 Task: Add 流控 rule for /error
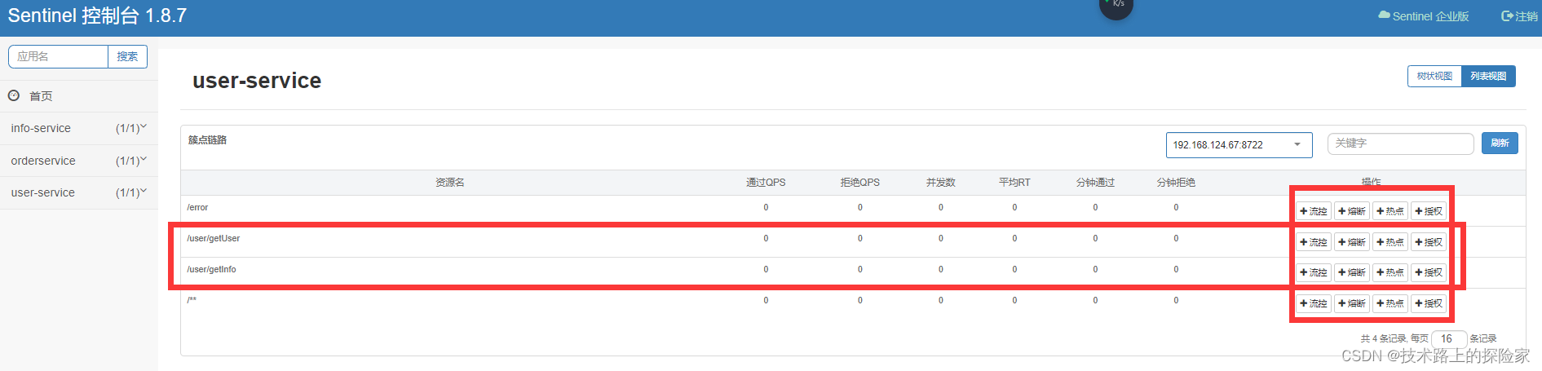click(1314, 211)
